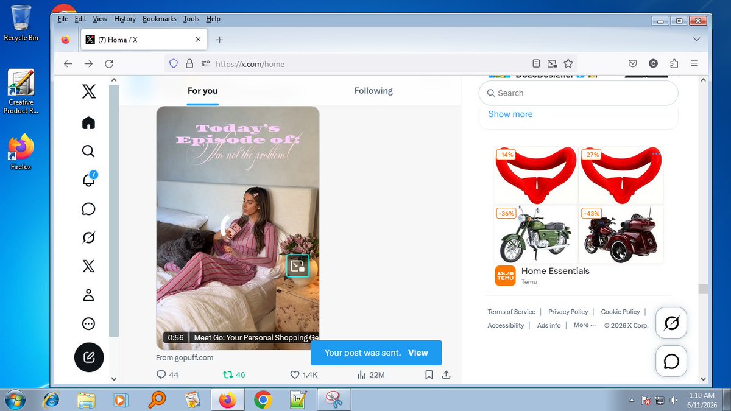Open floating messages button at bottom right
The image size is (731, 411).
(x=671, y=362)
